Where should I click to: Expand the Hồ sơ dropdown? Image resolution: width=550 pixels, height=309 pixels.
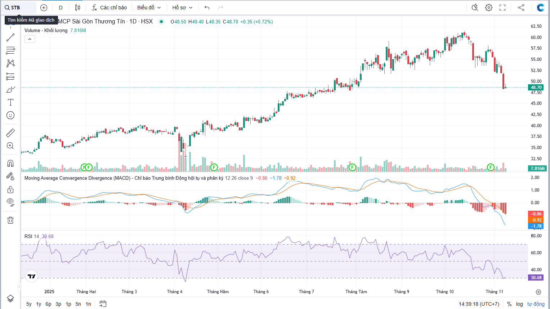182,8
